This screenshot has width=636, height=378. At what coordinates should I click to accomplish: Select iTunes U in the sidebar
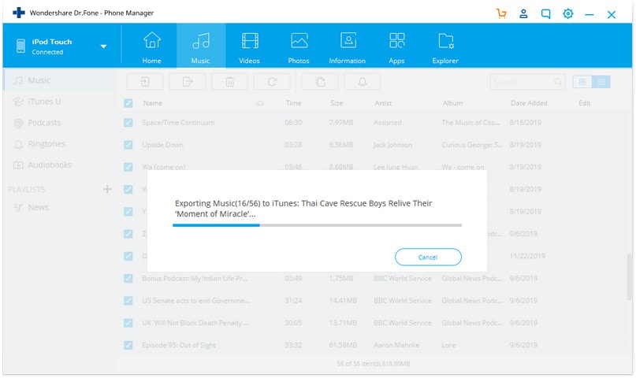(x=58, y=102)
